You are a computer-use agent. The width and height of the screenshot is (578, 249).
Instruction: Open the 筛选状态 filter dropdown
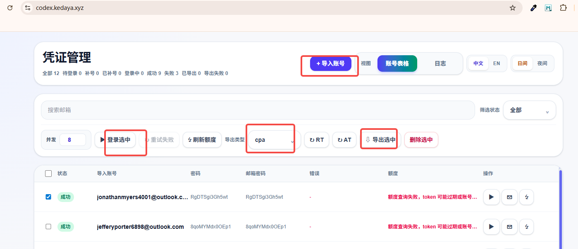point(529,110)
